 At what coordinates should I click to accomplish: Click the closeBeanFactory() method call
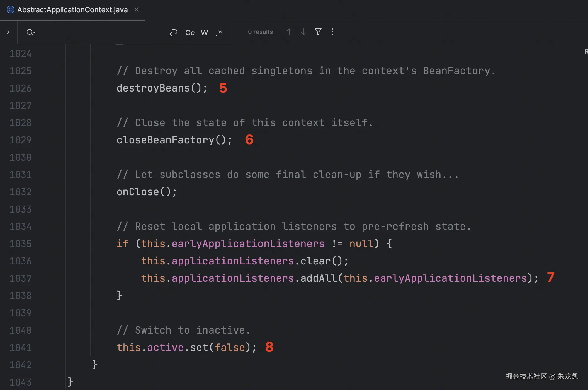click(x=174, y=140)
